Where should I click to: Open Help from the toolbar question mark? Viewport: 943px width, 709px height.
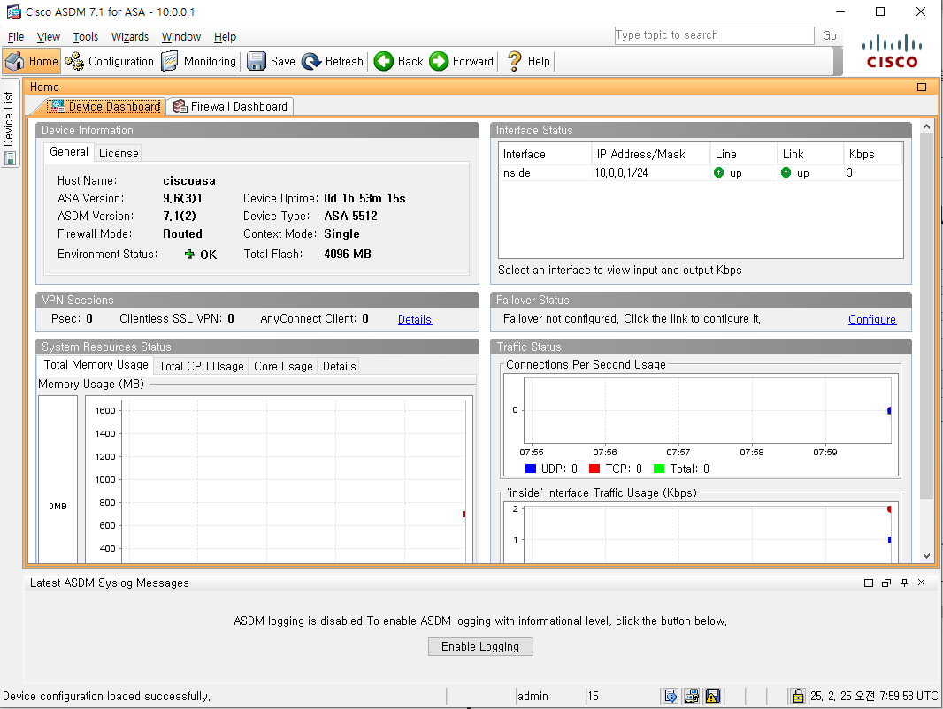pyautogui.click(x=529, y=61)
